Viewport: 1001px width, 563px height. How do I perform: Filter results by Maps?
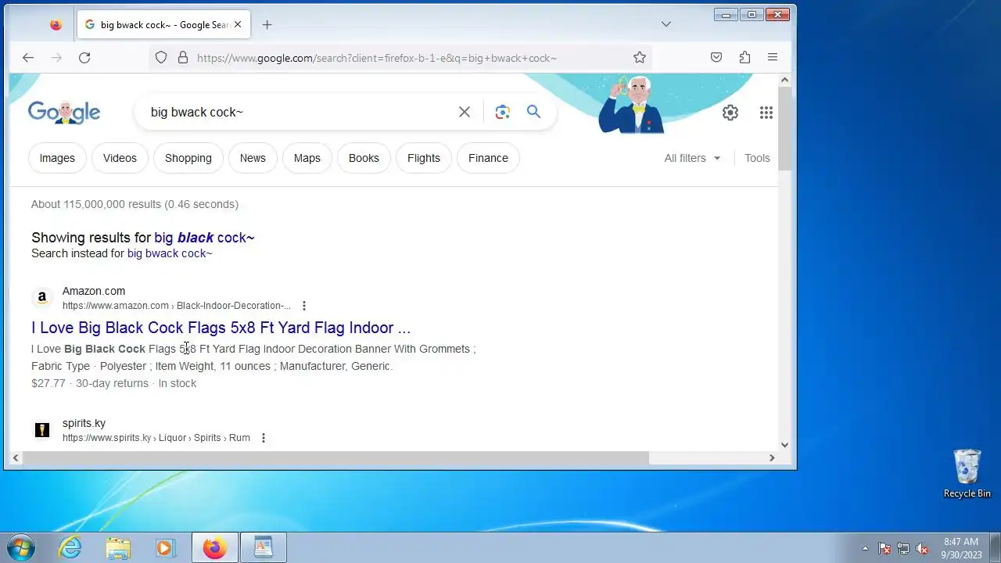[x=307, y=158]
